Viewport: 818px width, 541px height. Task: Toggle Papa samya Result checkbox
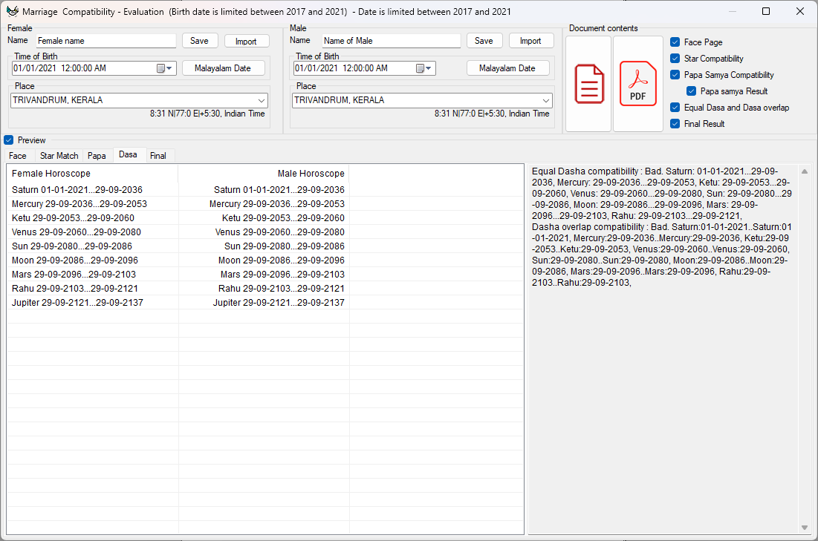click(691, 91)
